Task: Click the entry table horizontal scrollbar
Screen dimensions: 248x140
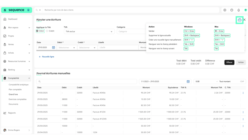Action: click(x=91, y=51)
